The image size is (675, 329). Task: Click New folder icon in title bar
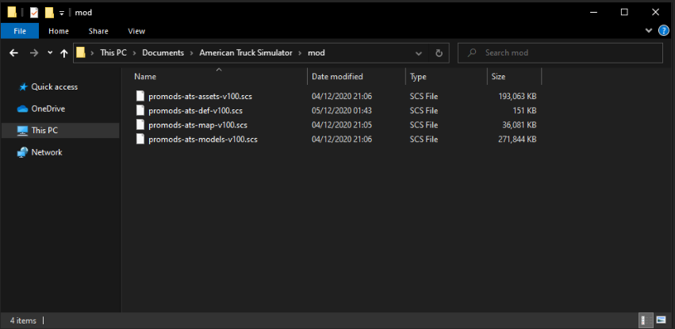[x=49, y=12]
